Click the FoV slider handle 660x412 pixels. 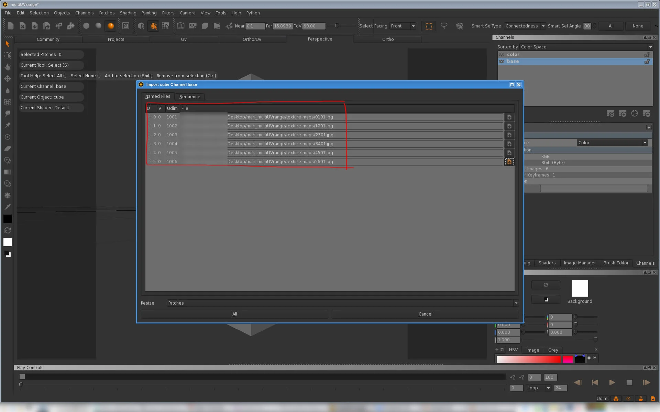(x=337, y=26)
